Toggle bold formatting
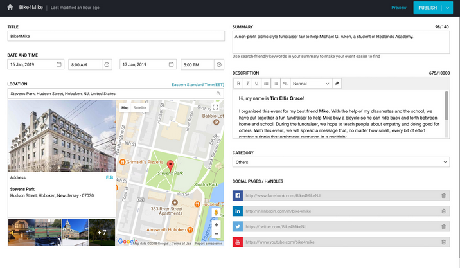 coord(238,84)
